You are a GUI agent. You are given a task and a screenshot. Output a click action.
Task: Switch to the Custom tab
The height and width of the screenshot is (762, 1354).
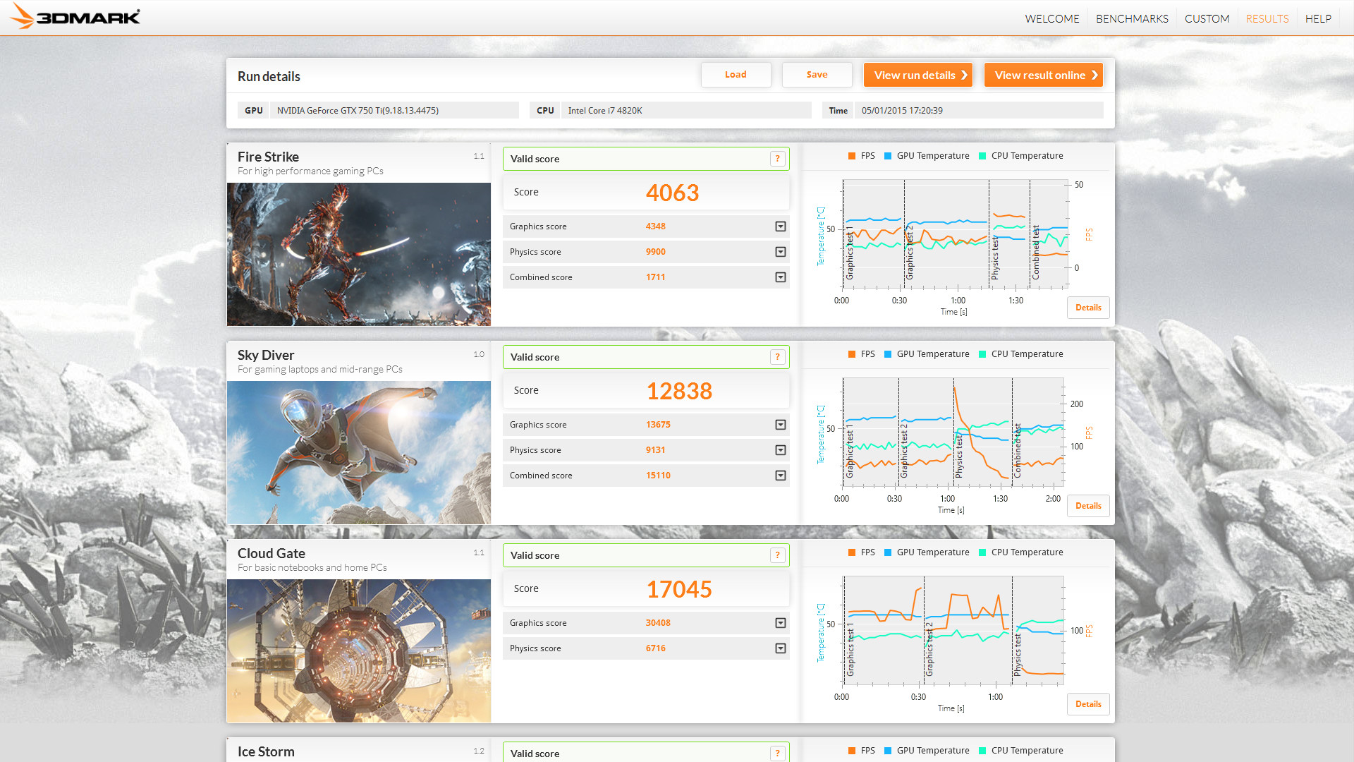(x=1206, y=19)
